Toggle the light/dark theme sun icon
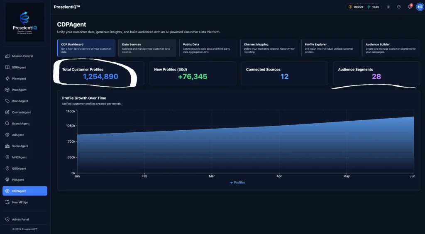The image size is (425, 234). pos(388,7)
